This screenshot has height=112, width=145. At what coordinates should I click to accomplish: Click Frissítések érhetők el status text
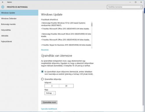[x=50, y=20]
